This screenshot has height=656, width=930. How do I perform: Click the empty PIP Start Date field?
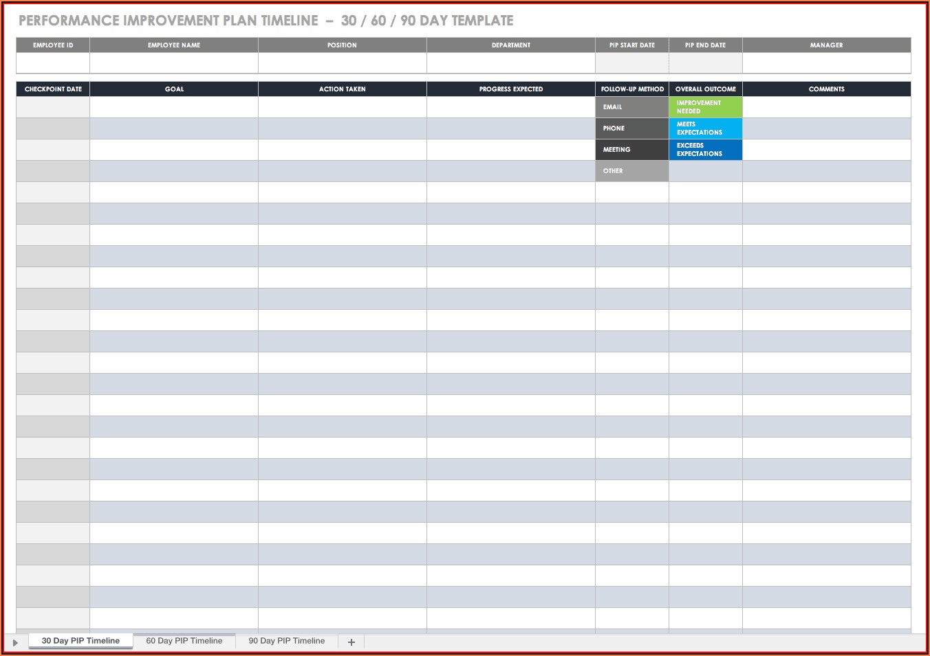(x=631, y=63)
